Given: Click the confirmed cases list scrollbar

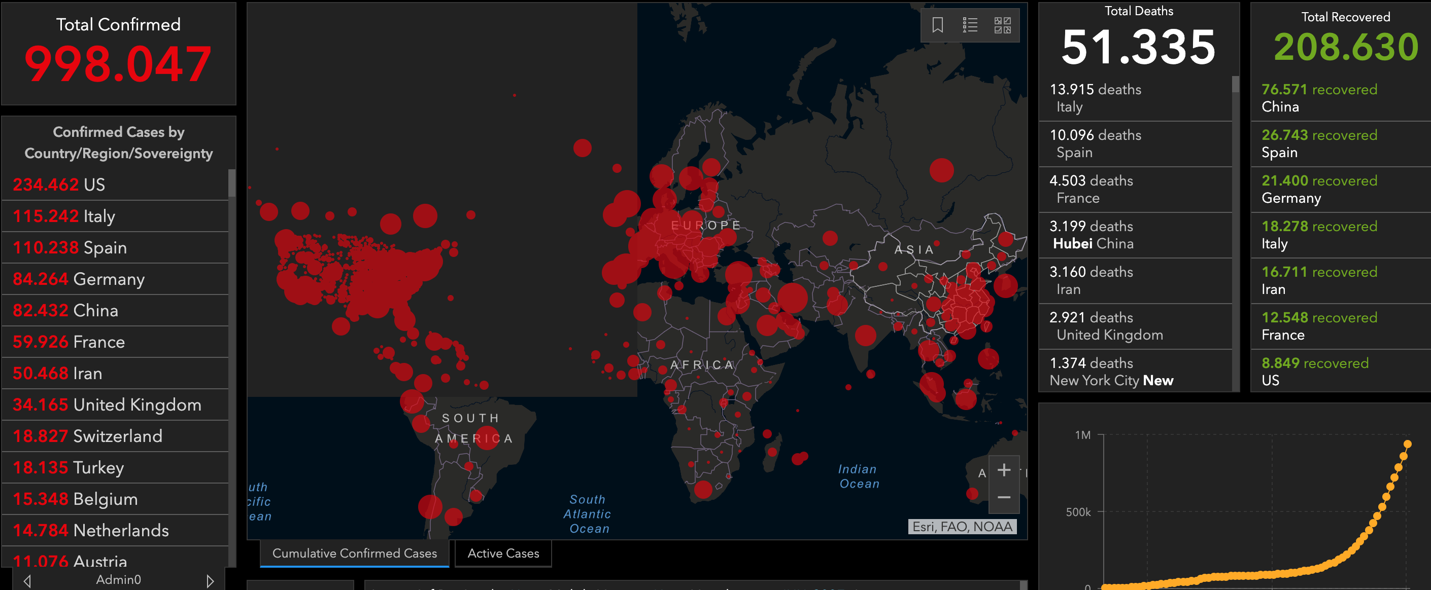Looking at the screenshot, I should (x=231, y=183).
